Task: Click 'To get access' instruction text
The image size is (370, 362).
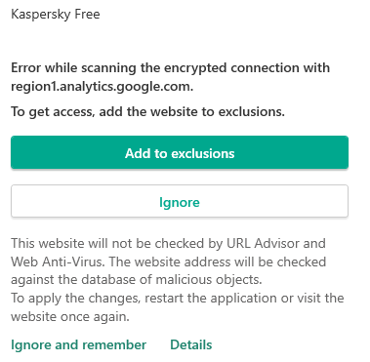Action: click(x=147, y=111)
